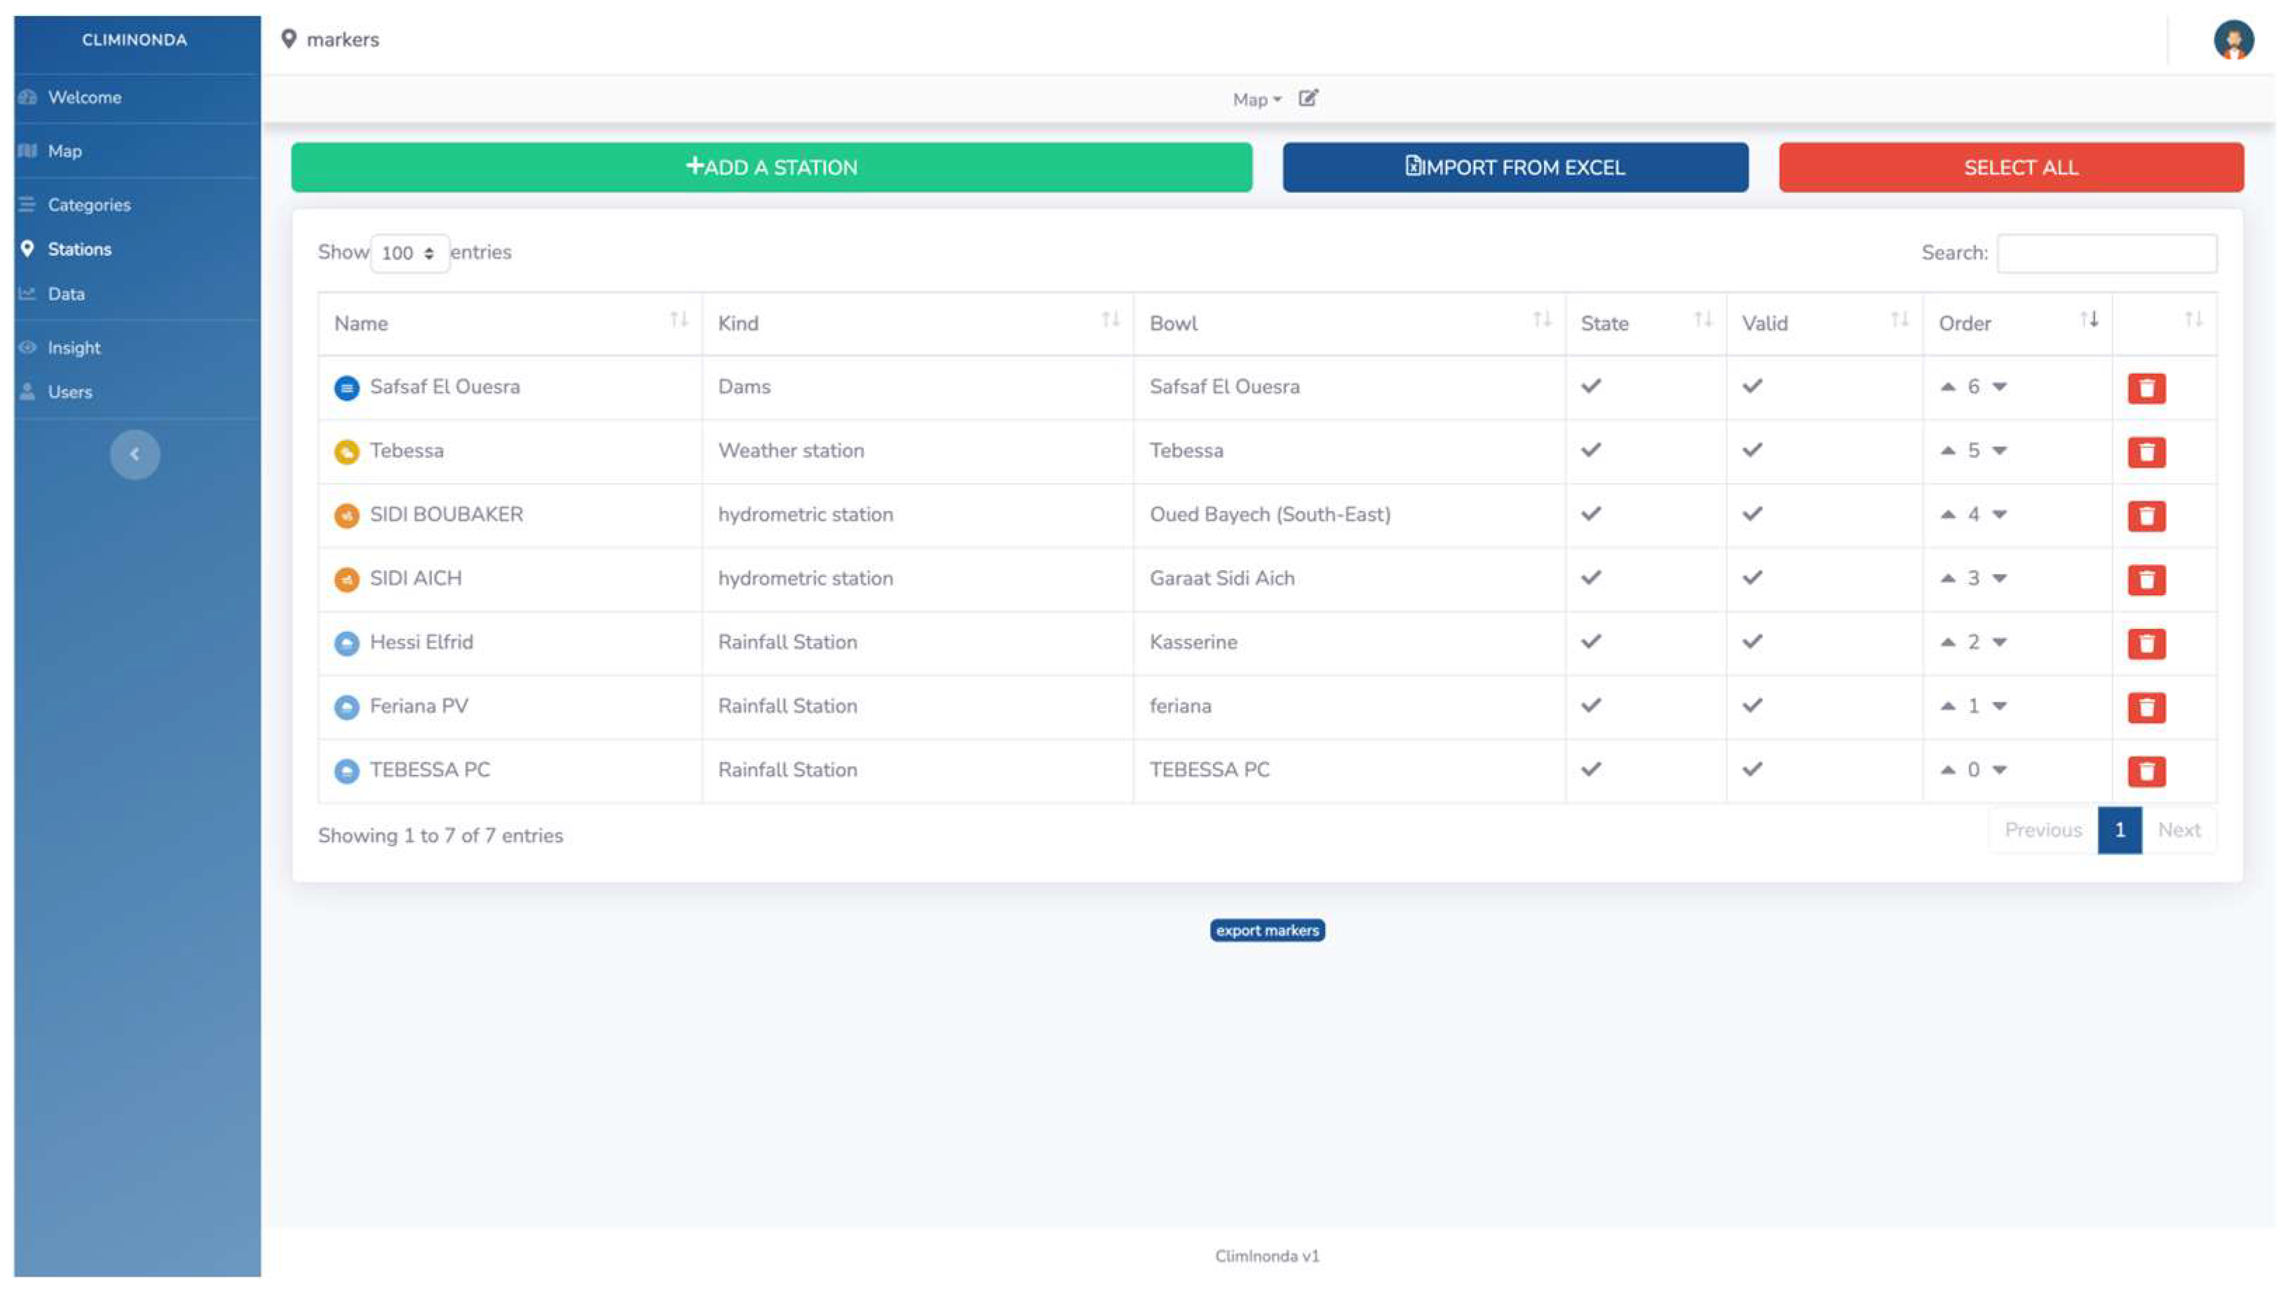Click the export markers button
The height and width of the screenshot is (1295, 2295).
tap(1267, 930)
